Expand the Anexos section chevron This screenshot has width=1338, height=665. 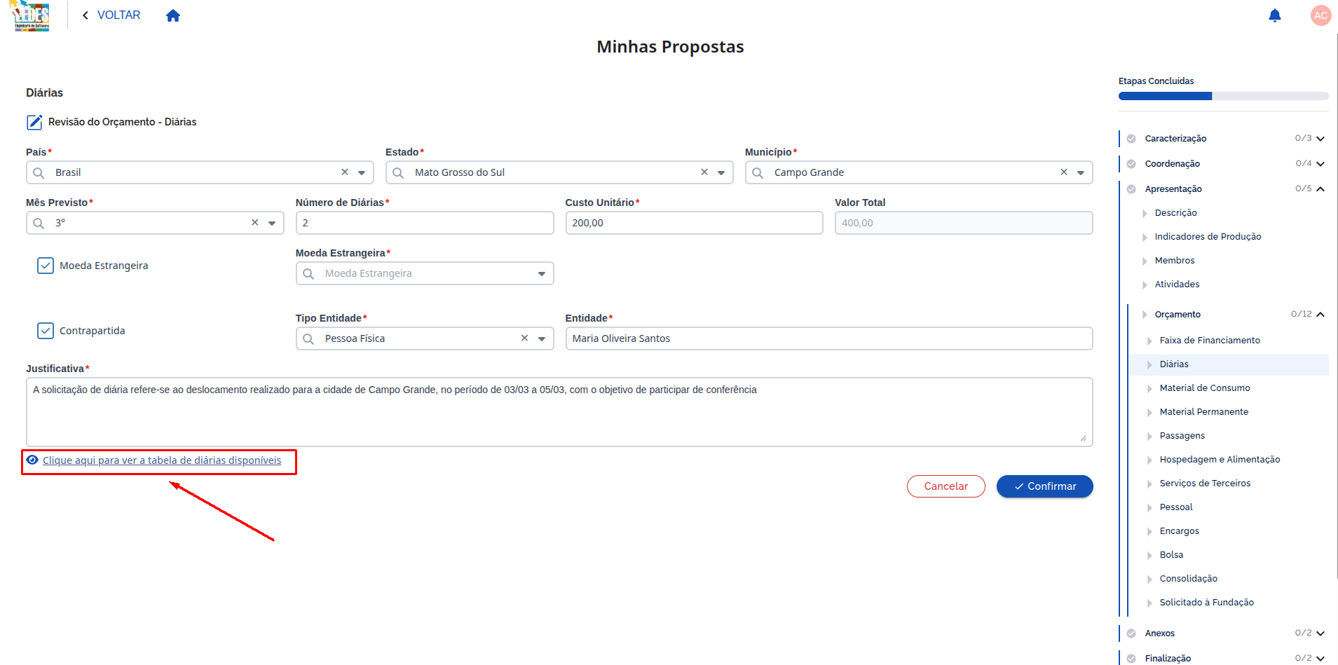point(1320,633)
